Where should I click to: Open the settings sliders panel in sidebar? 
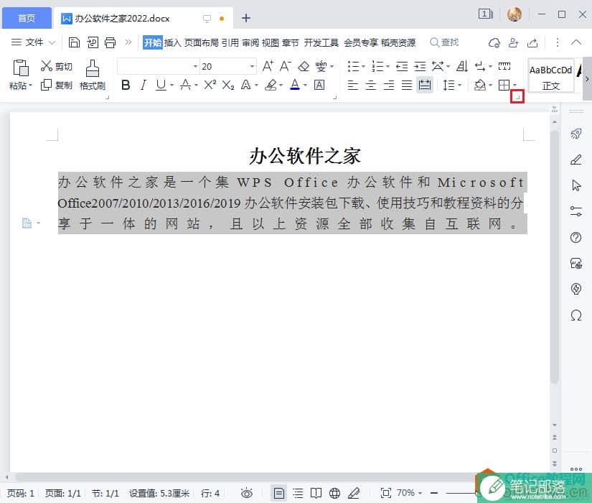click(575, 211)
